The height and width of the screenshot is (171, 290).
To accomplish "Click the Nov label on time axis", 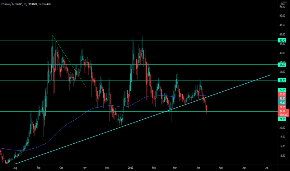I will point(85,168).
